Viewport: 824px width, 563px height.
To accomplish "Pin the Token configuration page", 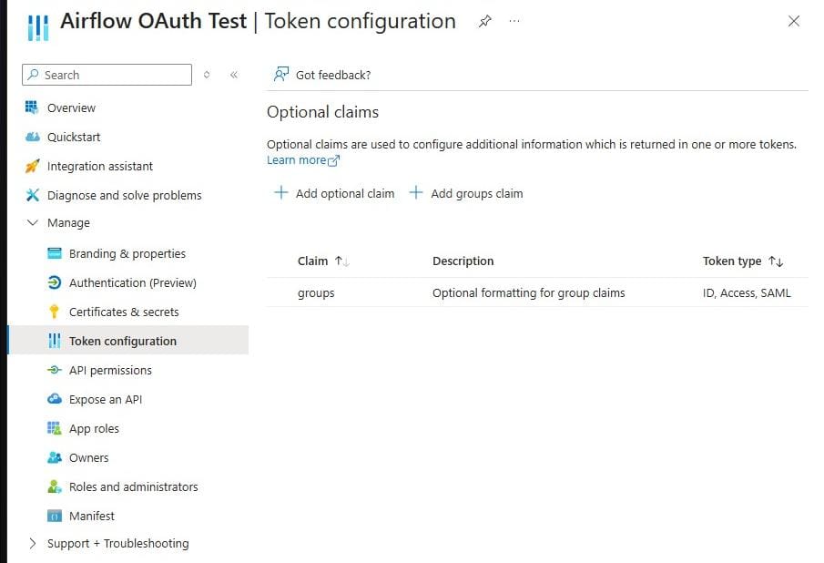I will click(x=484, y=21).
